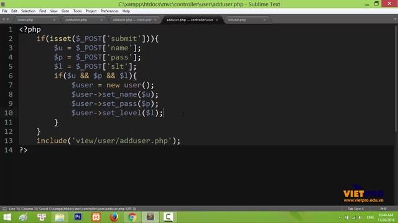Open the network diagram app in taskbar
The height and width of the screenshot is (223, 398).
[42, 217]
